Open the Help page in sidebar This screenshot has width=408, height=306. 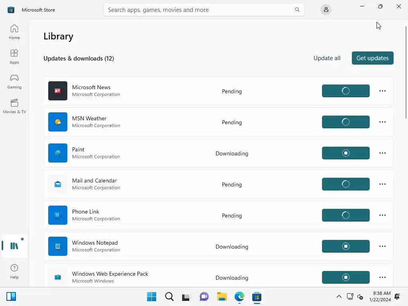pyautogui.click(x=14, y=271)
